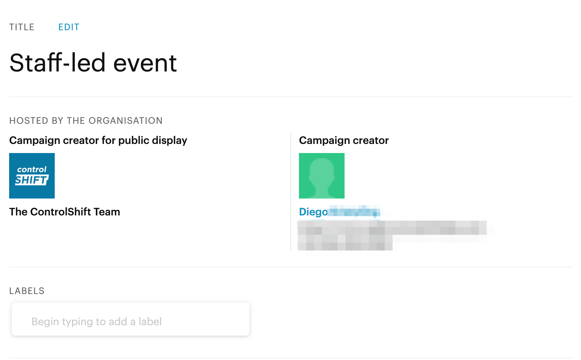Click 'Campaign creator for public display' heading
Screen dimensions: 581x360
[98, 140]
